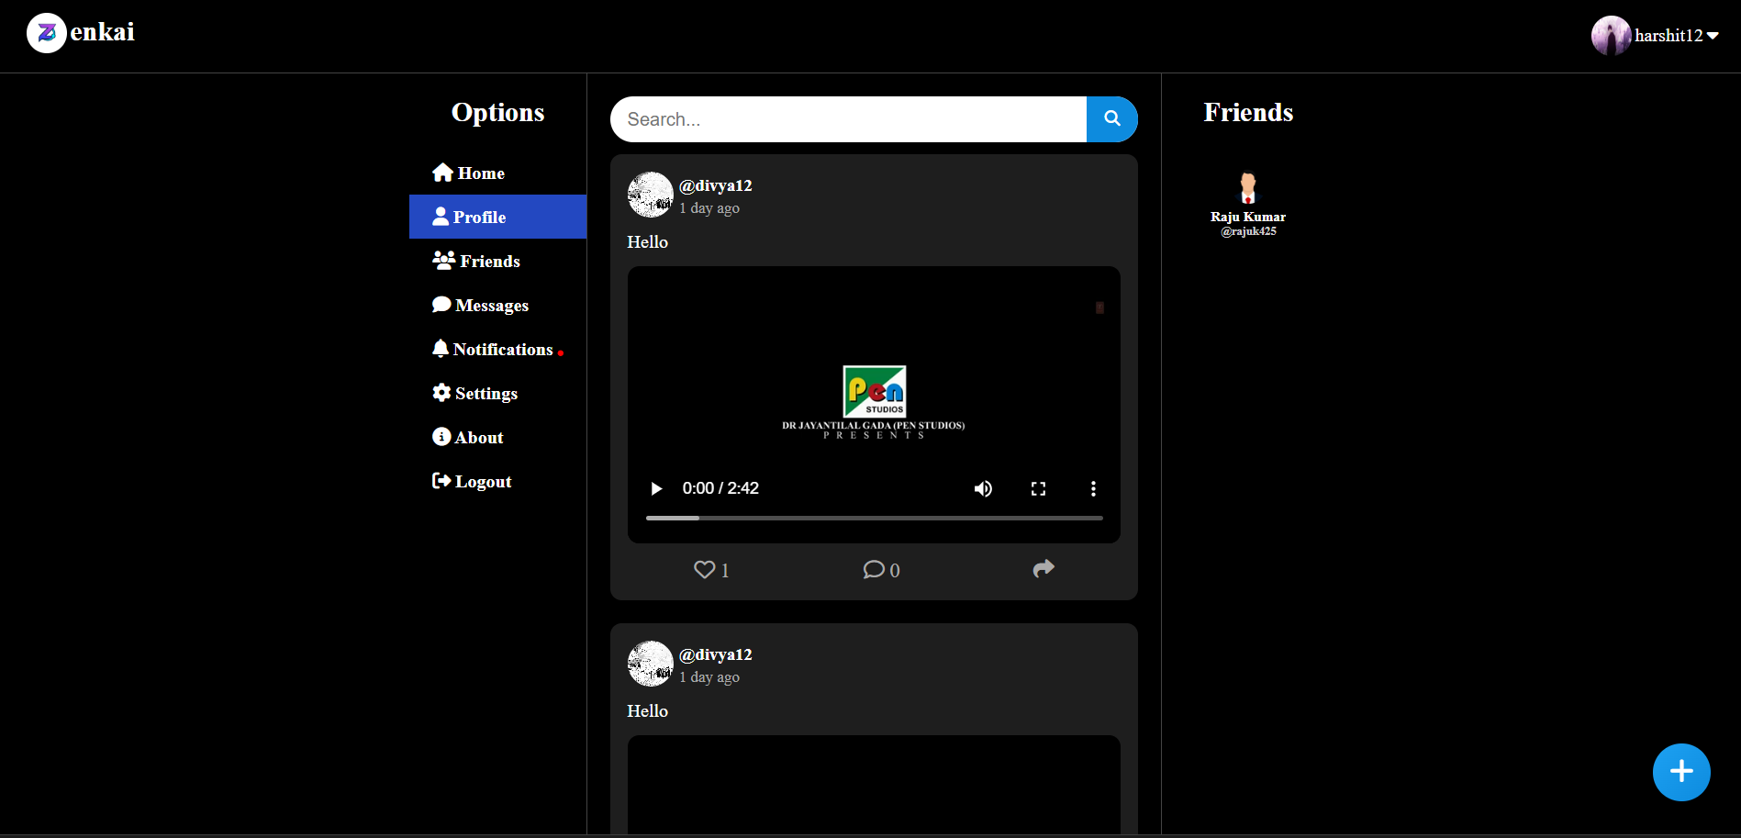Toggle fullscreen on the video player
This screenshot has width=1741, height=838.
pyautogui.click(x=1038, y=488)
